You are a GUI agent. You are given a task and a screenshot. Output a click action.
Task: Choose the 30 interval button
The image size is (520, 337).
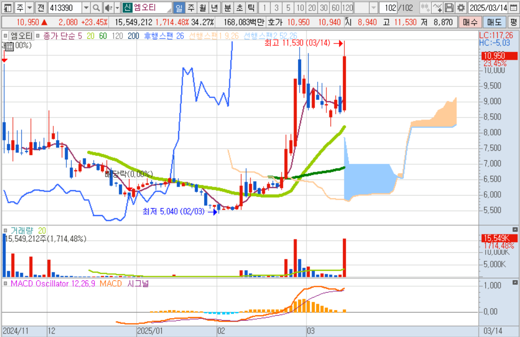[x=323, y=7]
